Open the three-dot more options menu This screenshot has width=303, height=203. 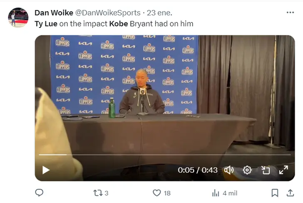(x=290, y=12)
